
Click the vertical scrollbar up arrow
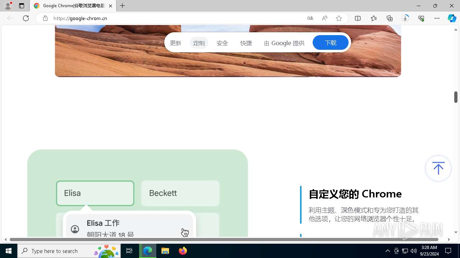click(x=456, y=29)
